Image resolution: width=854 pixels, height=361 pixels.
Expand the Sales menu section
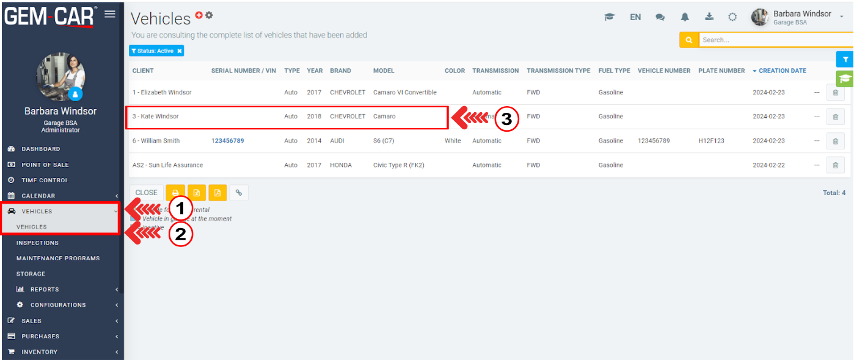point(61,321)
